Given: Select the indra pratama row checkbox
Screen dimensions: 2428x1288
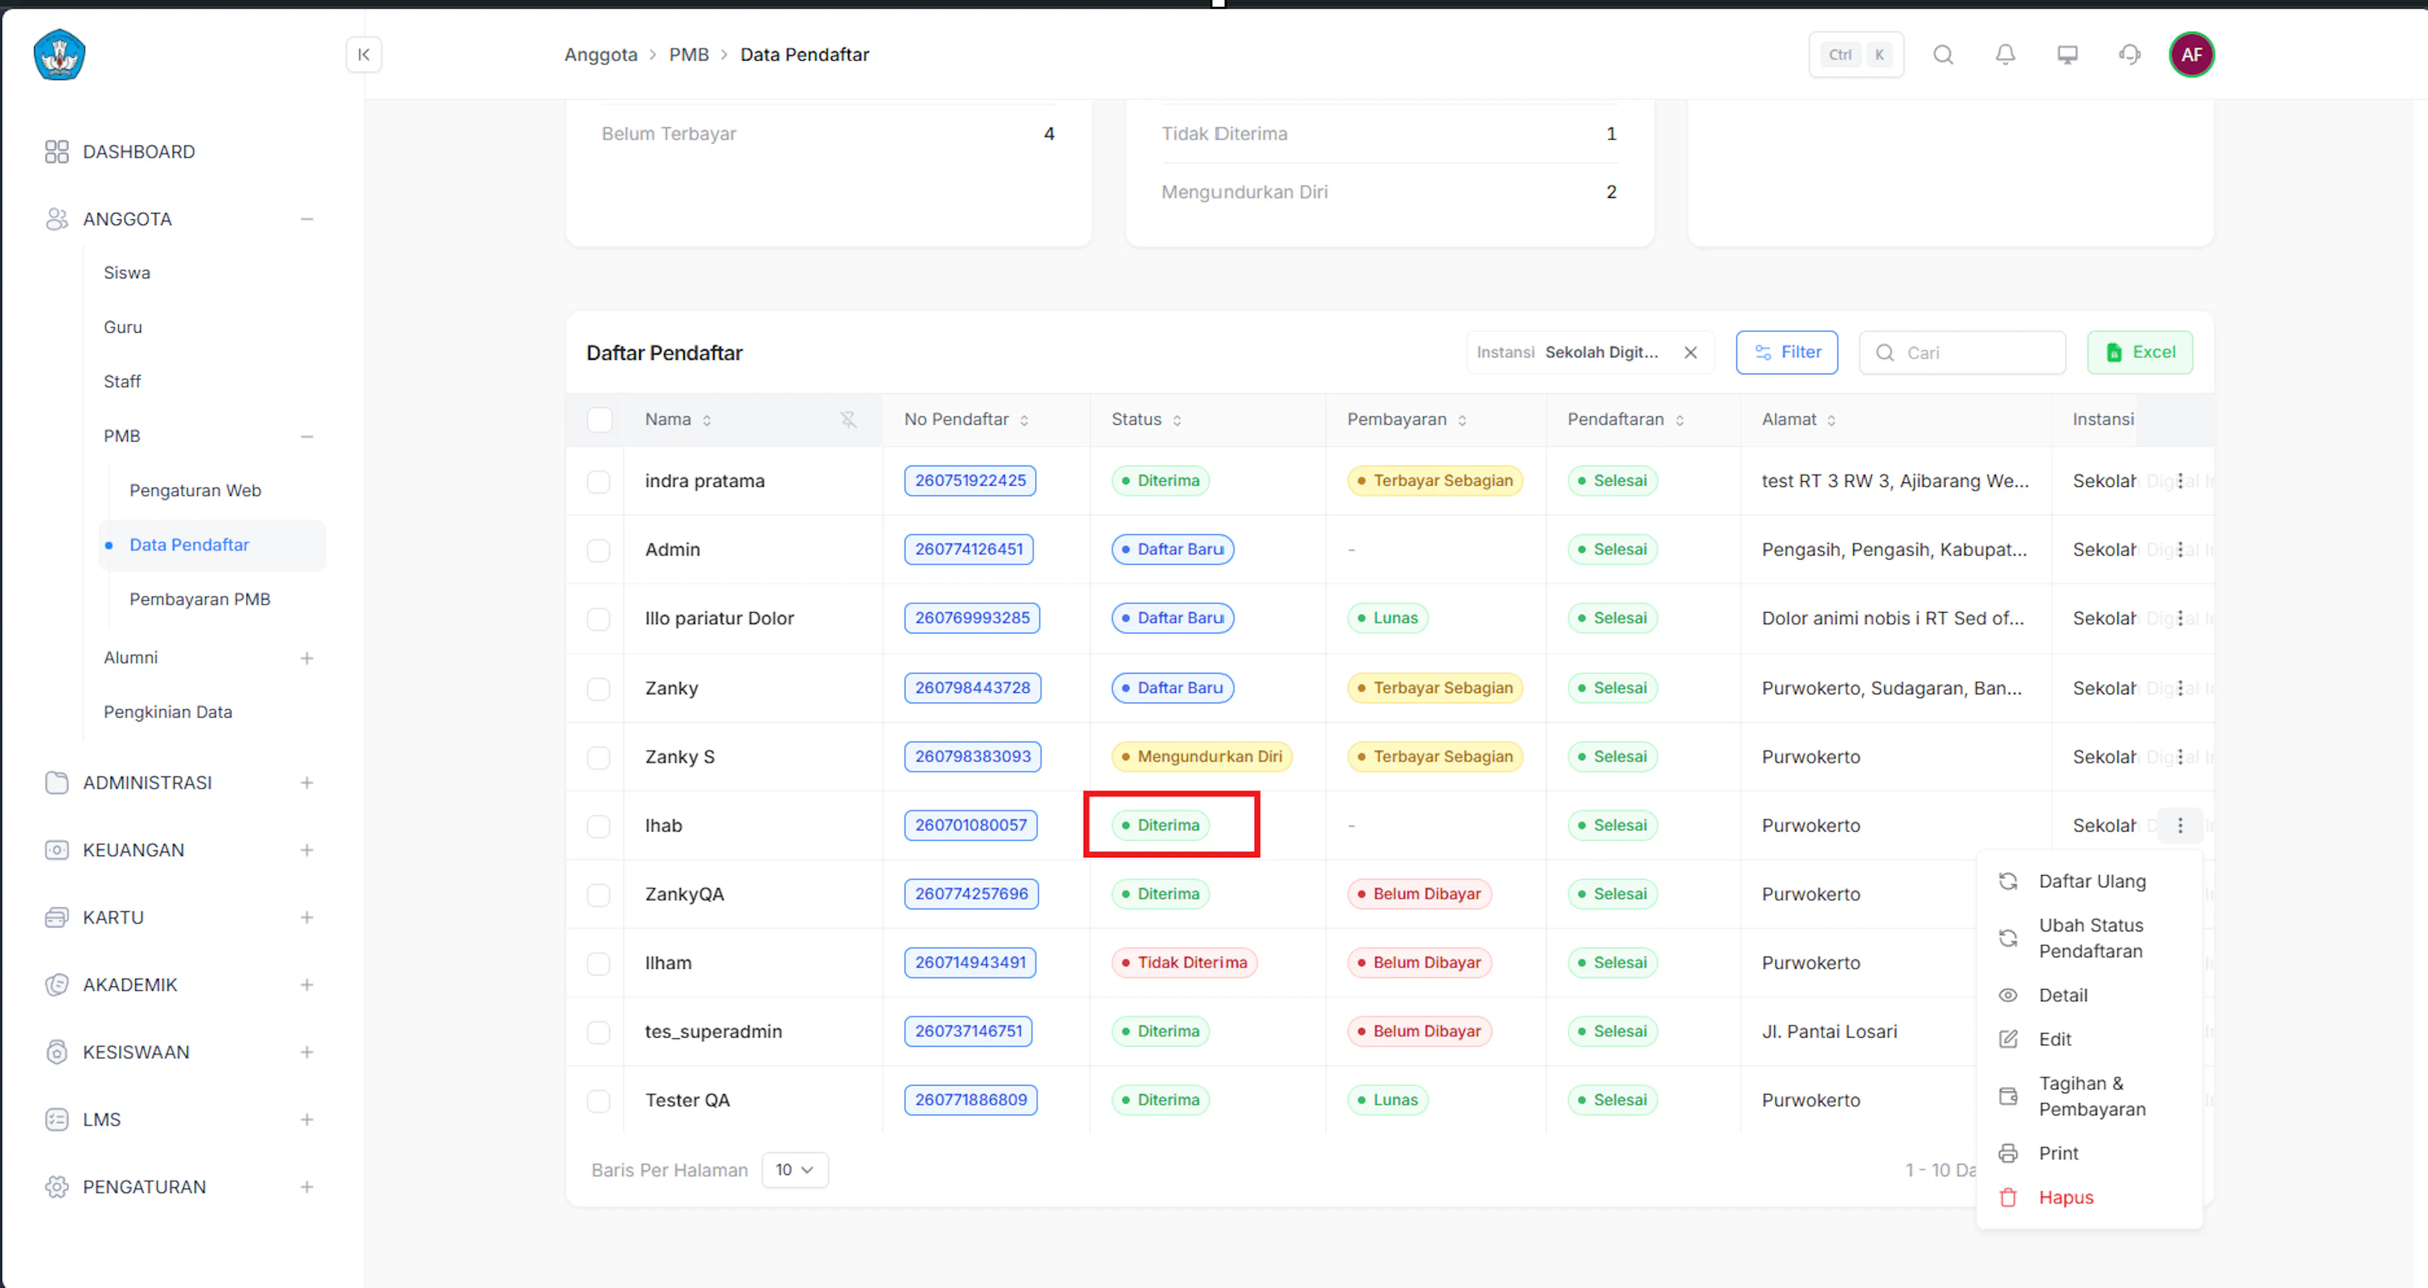Looking at the screenshot, I should [599, 482].
